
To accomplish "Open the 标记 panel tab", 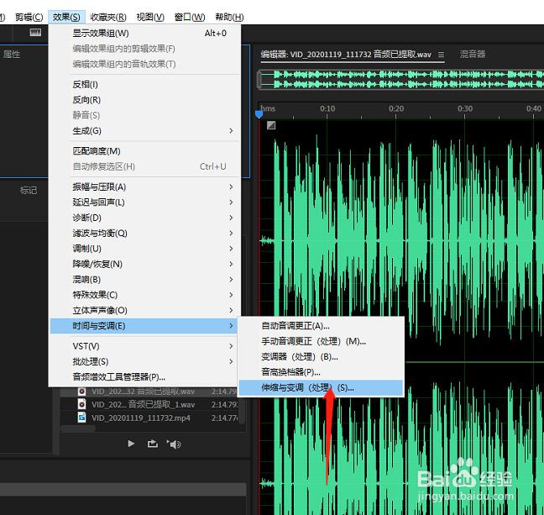I will [29, 191].
